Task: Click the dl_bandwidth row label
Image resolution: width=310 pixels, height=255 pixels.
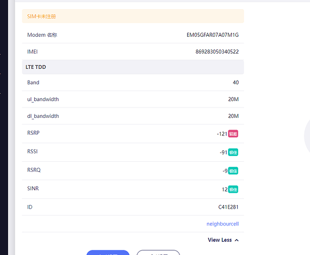Action: 43,116
